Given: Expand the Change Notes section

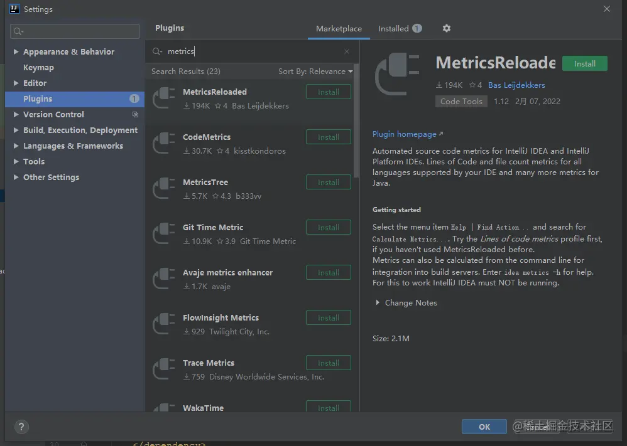Looking at the screenshot, I should click(x=378, y=303).
